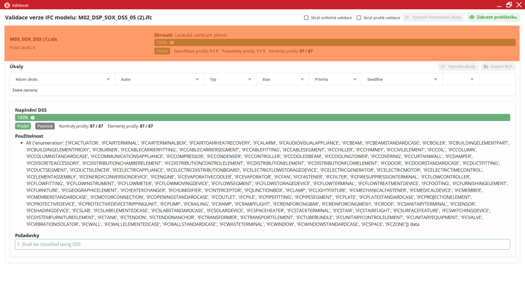Image resolution: width=525 pixels, height=282 pixels.
Task: Minimize the Validovat window
Action: (497, 5)
